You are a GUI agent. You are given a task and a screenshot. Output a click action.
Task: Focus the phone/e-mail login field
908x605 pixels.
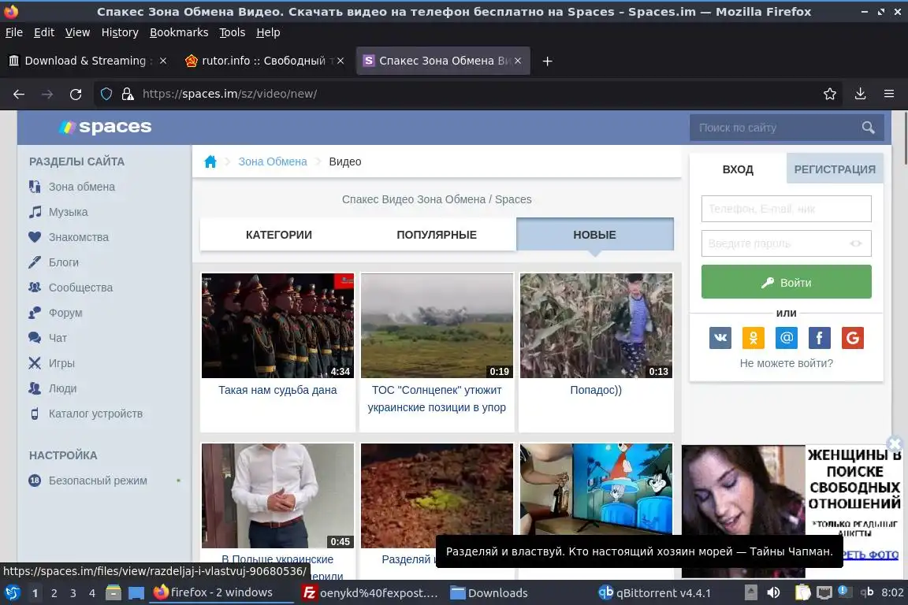pyautogui.click(x=787, y=209)
